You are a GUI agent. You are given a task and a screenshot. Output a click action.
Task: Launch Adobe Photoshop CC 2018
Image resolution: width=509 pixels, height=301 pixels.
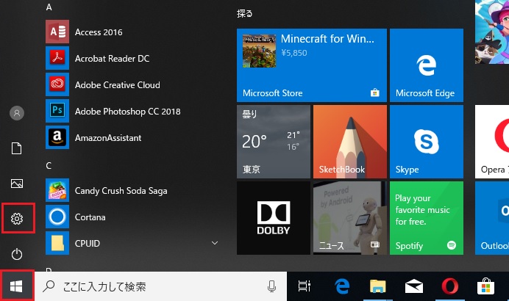pyautogui.click(x=133, y=111)
